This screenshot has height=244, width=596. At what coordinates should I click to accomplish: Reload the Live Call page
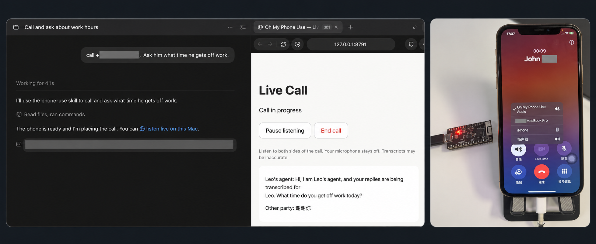(x=283, y=44)
